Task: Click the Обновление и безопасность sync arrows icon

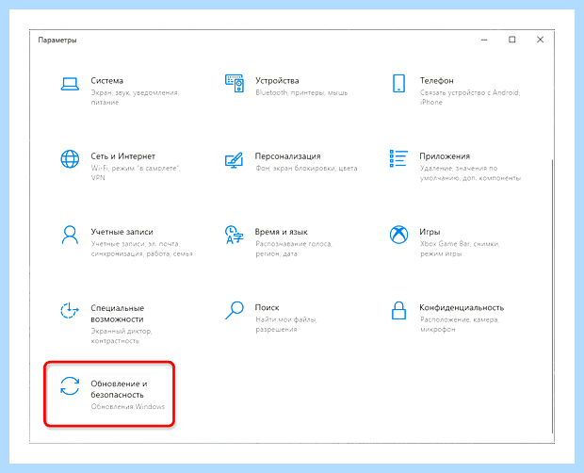Action: click(x=70, y=386)
